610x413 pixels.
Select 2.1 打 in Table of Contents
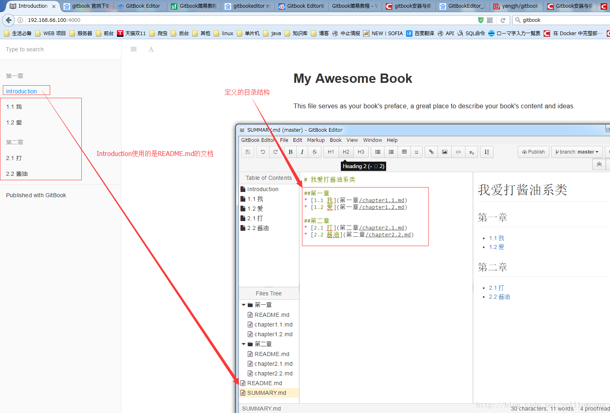point(255,218)
